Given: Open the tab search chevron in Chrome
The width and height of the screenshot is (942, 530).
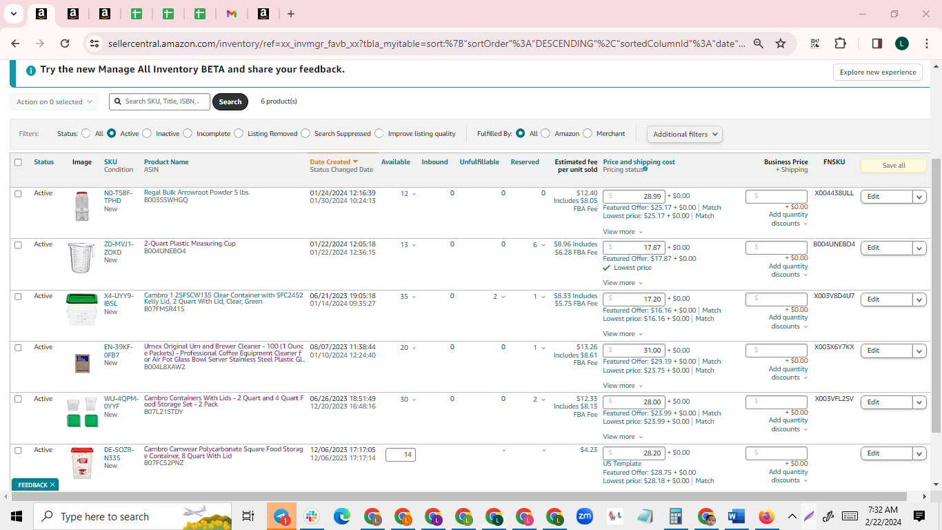Looking at the screenshot, I should click(x=13, y=14).
